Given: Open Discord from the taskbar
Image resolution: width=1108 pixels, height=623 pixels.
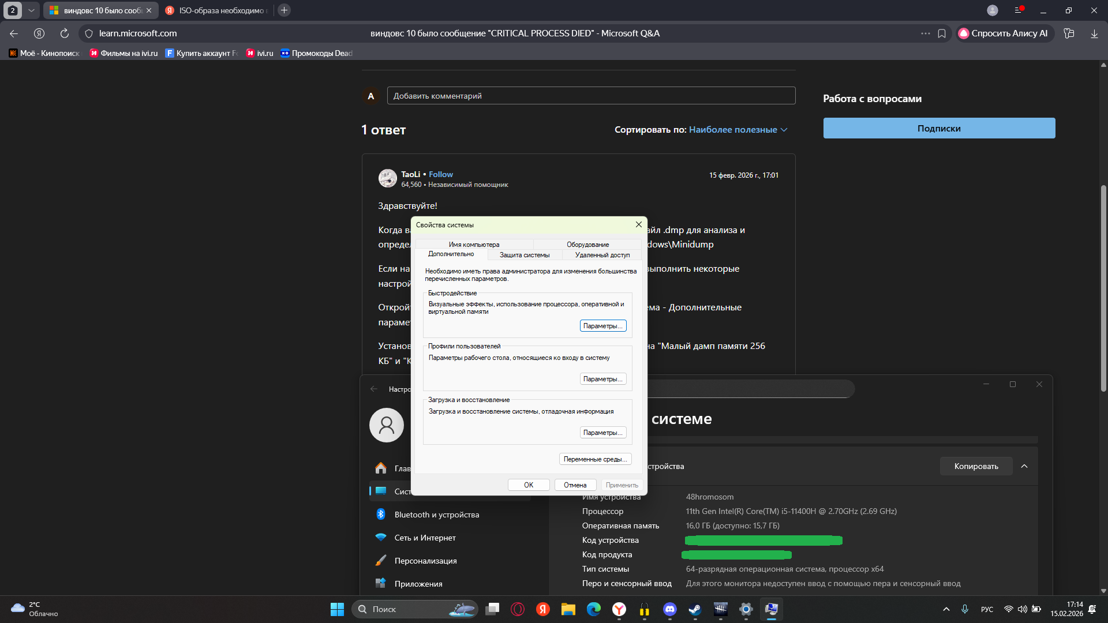Looking at the screenshot, I should [670, 609].
